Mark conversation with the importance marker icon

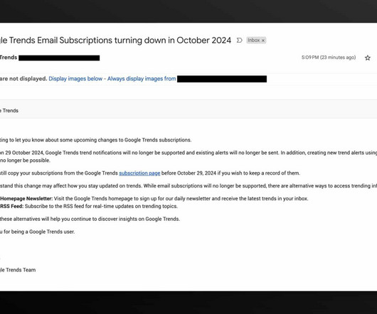(x=239, y=40)
